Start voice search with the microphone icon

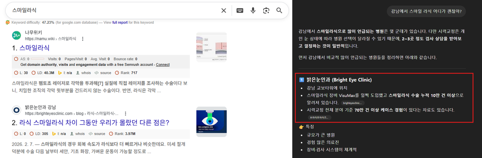pyautogui.click(x=253, y=11)
